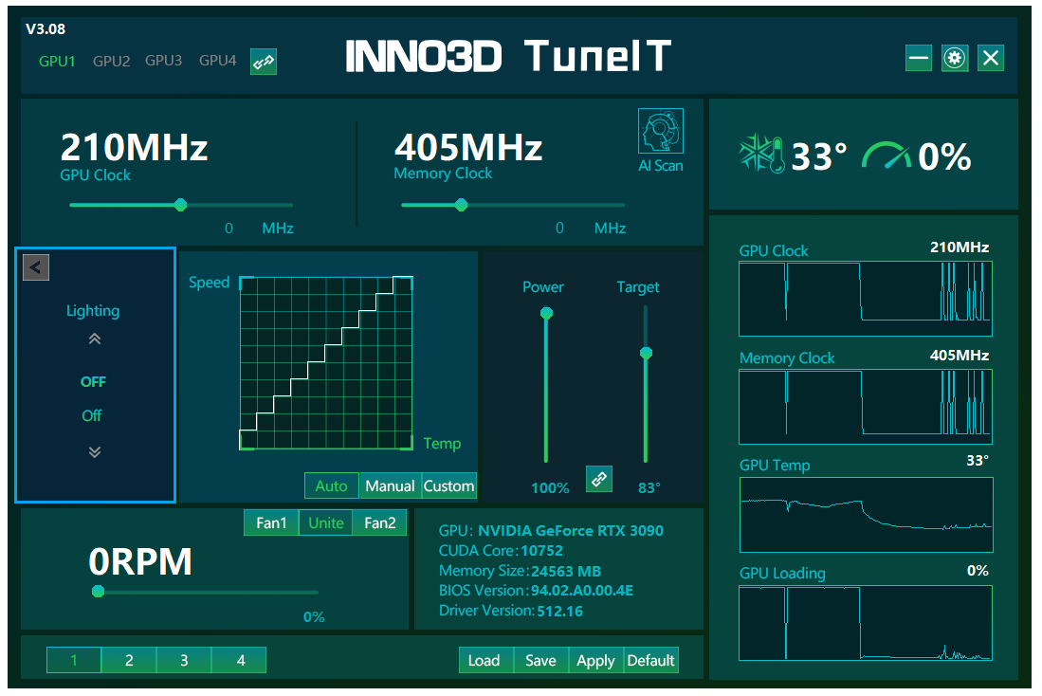1042x696 pixels.
Task: Click the Memory Clock monitoring graph
Action: [x=866, y=407]
